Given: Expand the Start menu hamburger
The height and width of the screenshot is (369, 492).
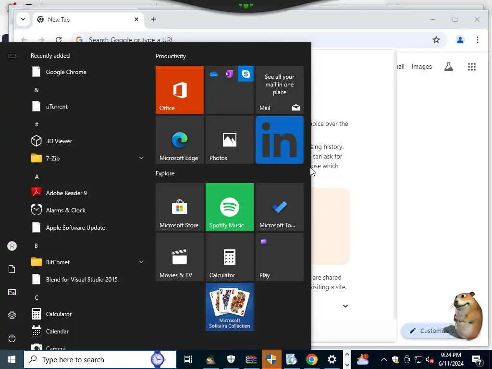Looking at the screenshot, I should pos(12,56).
